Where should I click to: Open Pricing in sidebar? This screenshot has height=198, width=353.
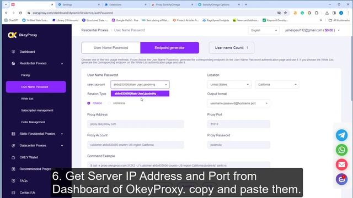point(25,75)
